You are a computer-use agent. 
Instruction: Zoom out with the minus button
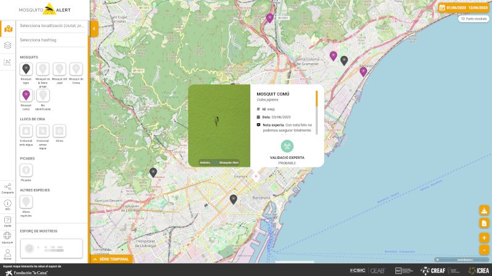[x=484, y=250]
